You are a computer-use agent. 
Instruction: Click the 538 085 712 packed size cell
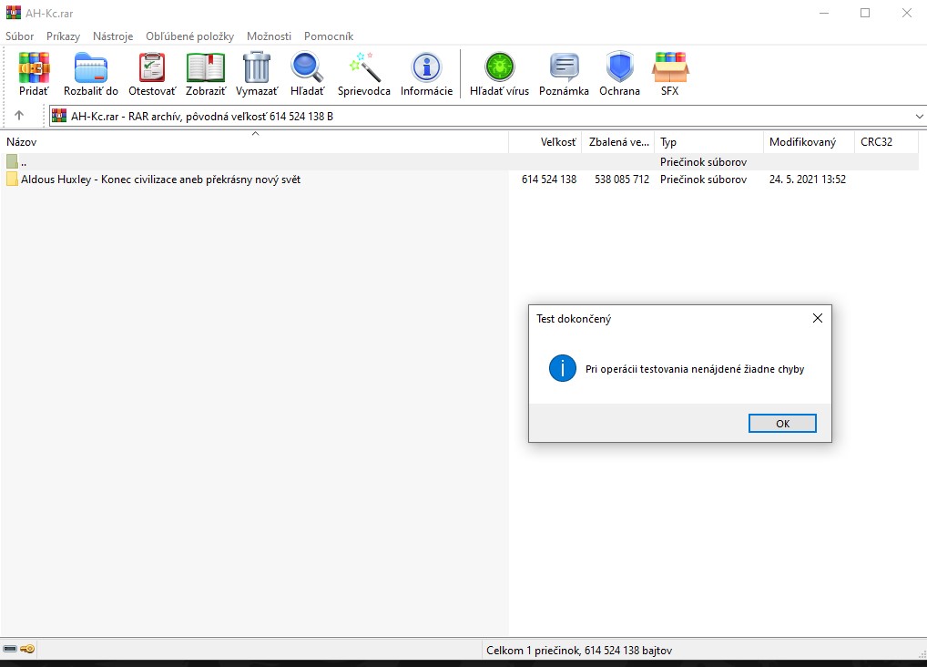[x=622, y=180]
